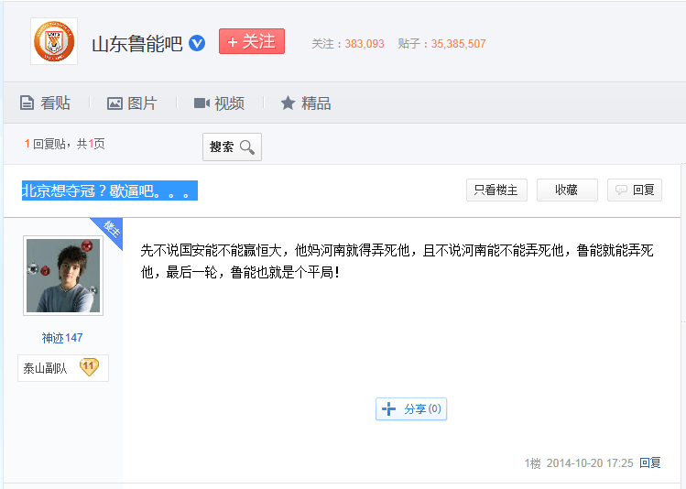
Task: Click the camera icon beside 视频
Action: point(201,103)
